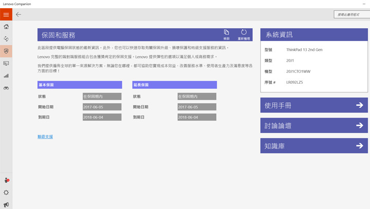370x209 pixels.
Task: Go back with the arrow button
Action: tap(18, 14)
